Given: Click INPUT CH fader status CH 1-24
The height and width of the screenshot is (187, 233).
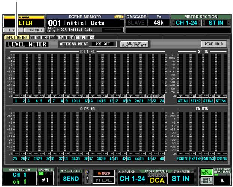Looking at the screenshot, I should pos(132,179).
